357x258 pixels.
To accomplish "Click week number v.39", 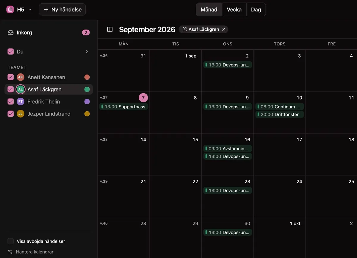I will pos(104,181).
